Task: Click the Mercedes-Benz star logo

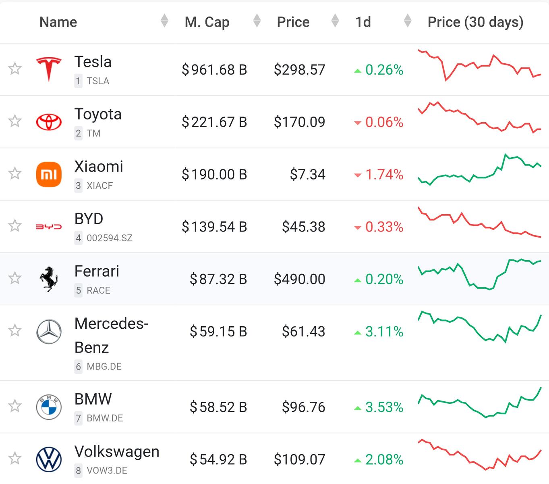Action: coord(49,332)
